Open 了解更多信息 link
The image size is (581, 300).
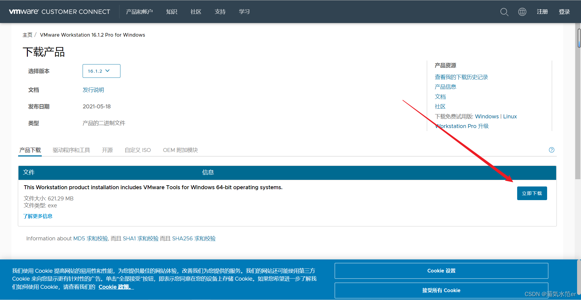[38, 216]
